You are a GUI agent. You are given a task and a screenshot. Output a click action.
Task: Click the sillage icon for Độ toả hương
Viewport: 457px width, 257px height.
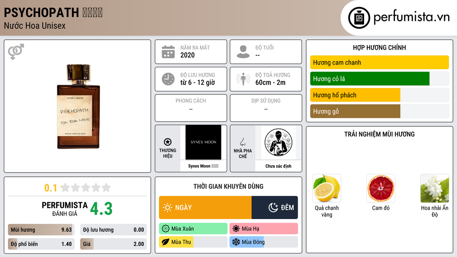pos(243,79)
